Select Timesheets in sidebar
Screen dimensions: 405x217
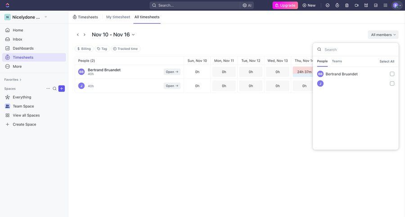[x=34, y=57]
